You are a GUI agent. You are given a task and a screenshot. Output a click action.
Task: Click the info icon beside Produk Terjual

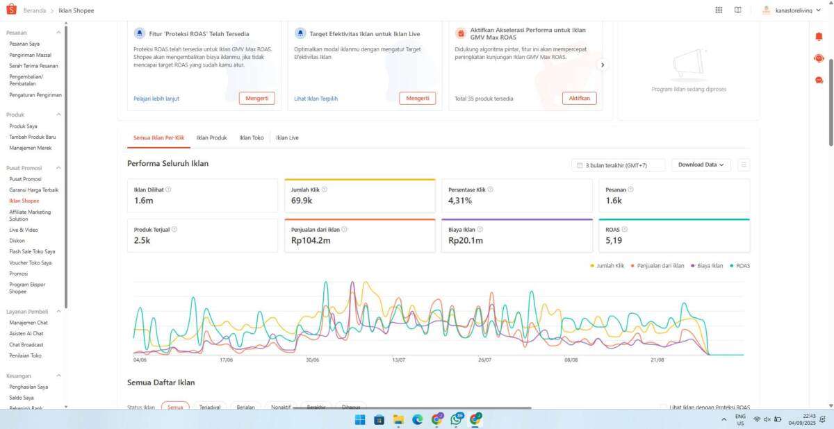[174, 229]
